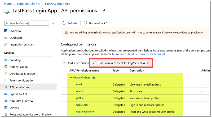Click Add a permission
Image resolution: width=212 pixels, height=118 pixels.
[x=76, y=63]
